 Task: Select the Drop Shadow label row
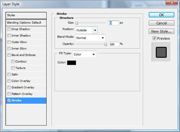coord(26,29)
